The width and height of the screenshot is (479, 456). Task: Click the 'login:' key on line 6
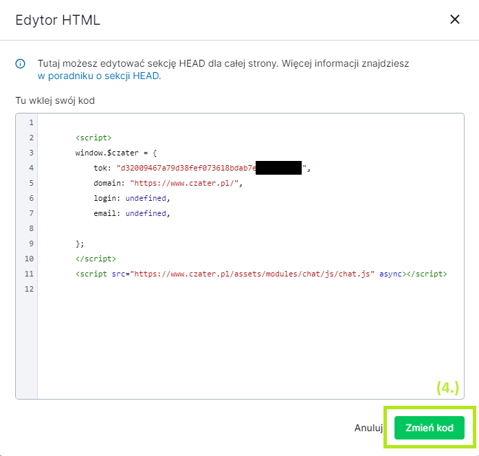pyautogui.click(x=107, y=198)
